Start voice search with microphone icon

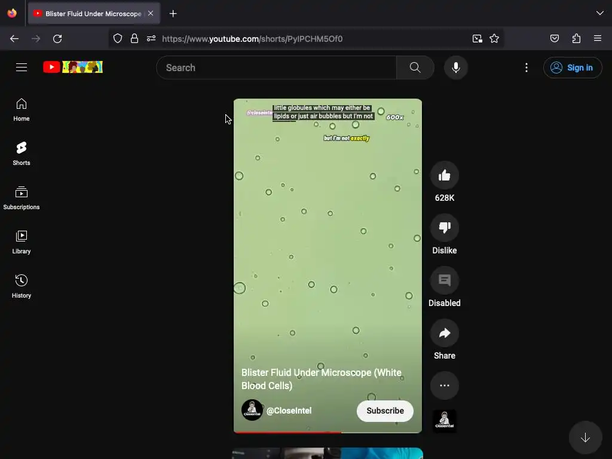pos(455,68)
